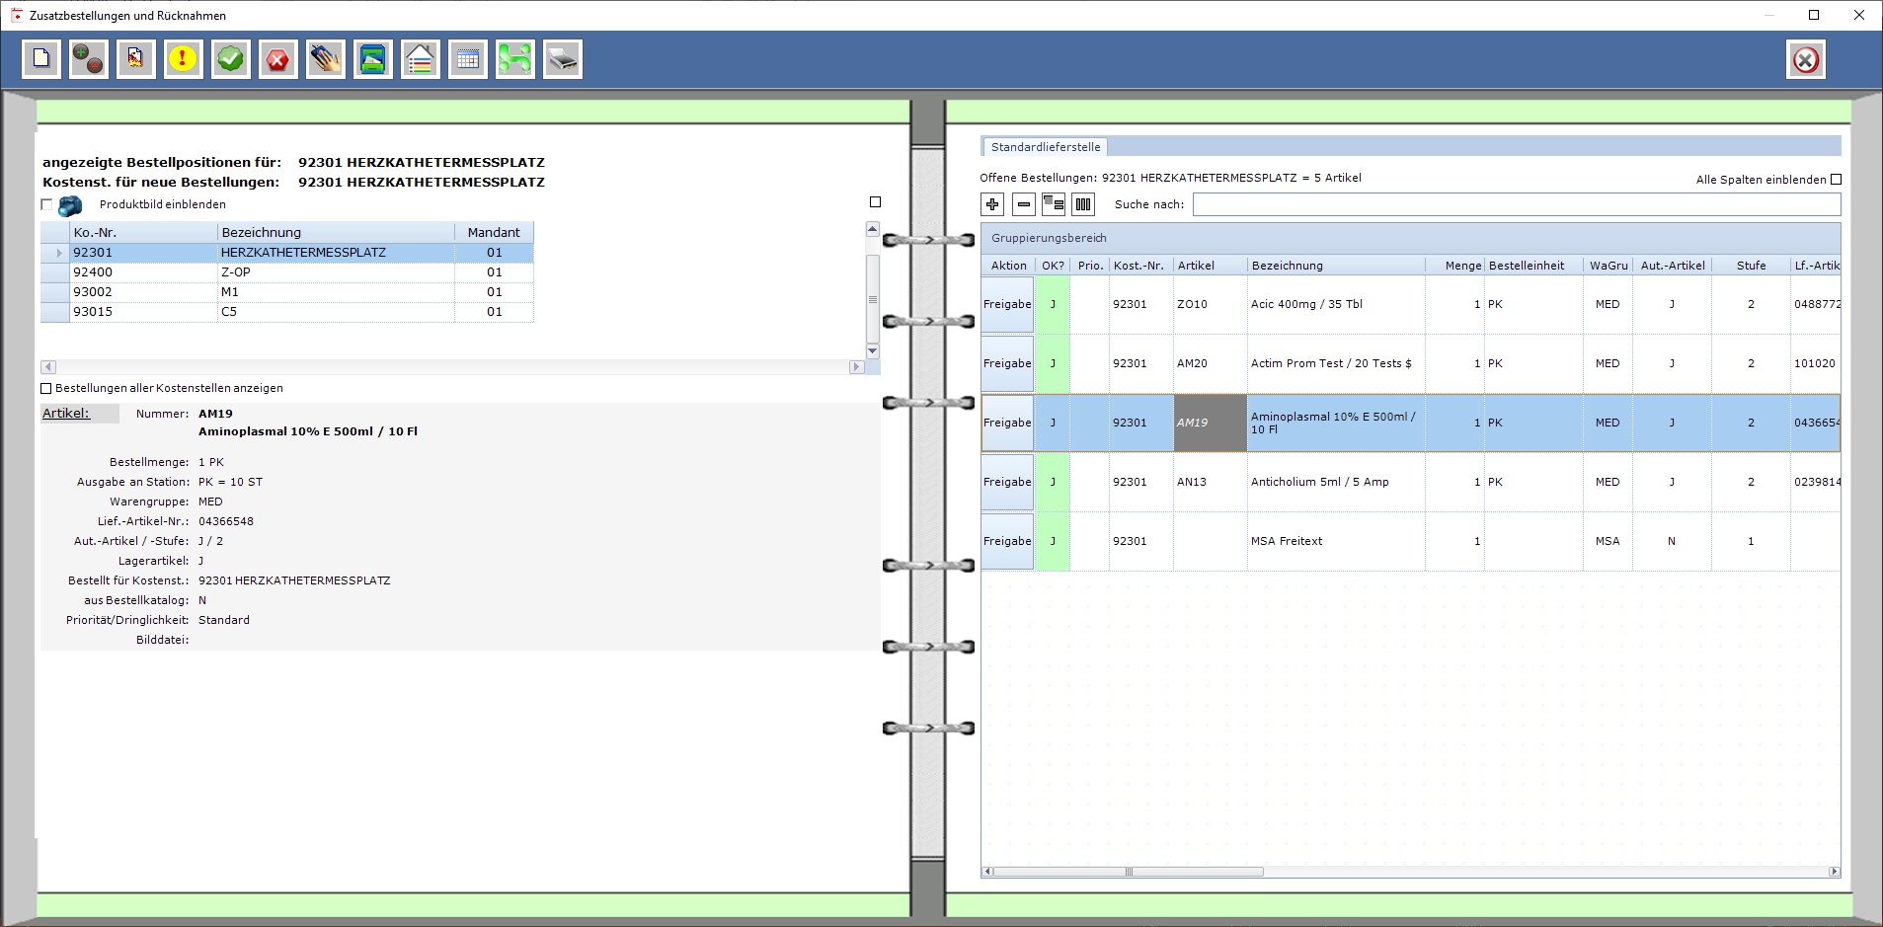Click Freigabe button for Aminoplasmal 10% row
This screenshot has width=1883, height=927.
click(1007, 423)
